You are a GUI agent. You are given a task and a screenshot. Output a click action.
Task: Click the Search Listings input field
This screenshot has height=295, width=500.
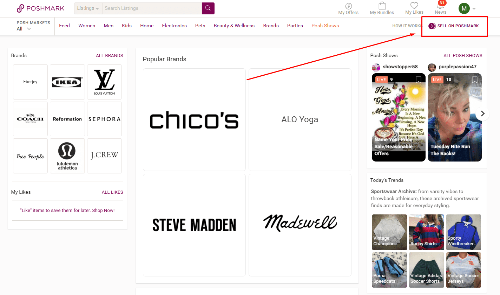tap(152, 8)
